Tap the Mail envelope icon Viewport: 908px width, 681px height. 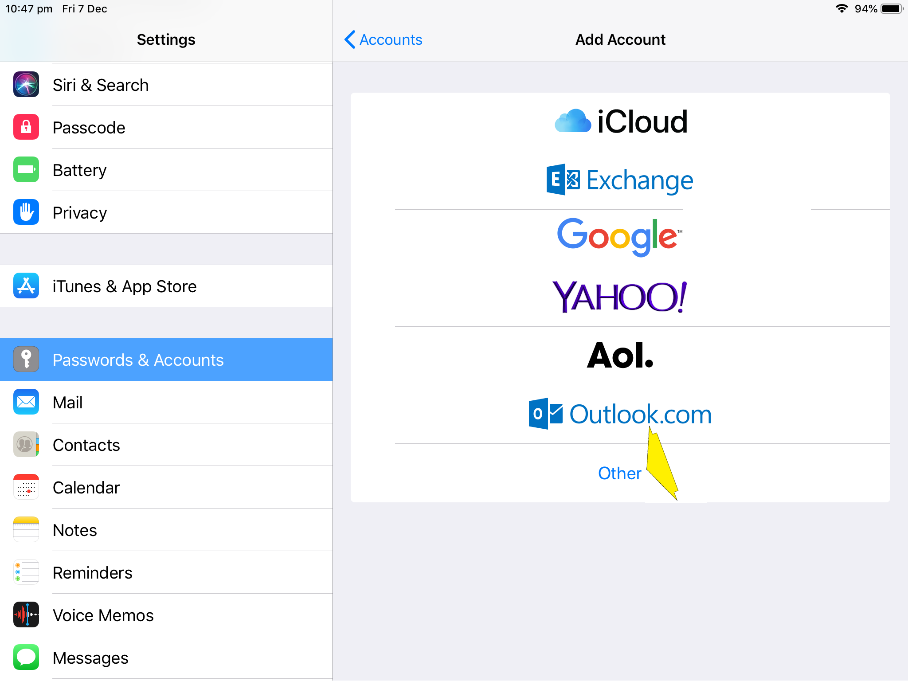[26, 402]
